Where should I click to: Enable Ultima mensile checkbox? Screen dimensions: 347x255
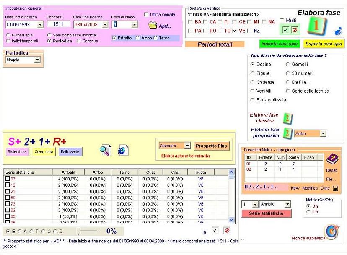tap(146, 14)
